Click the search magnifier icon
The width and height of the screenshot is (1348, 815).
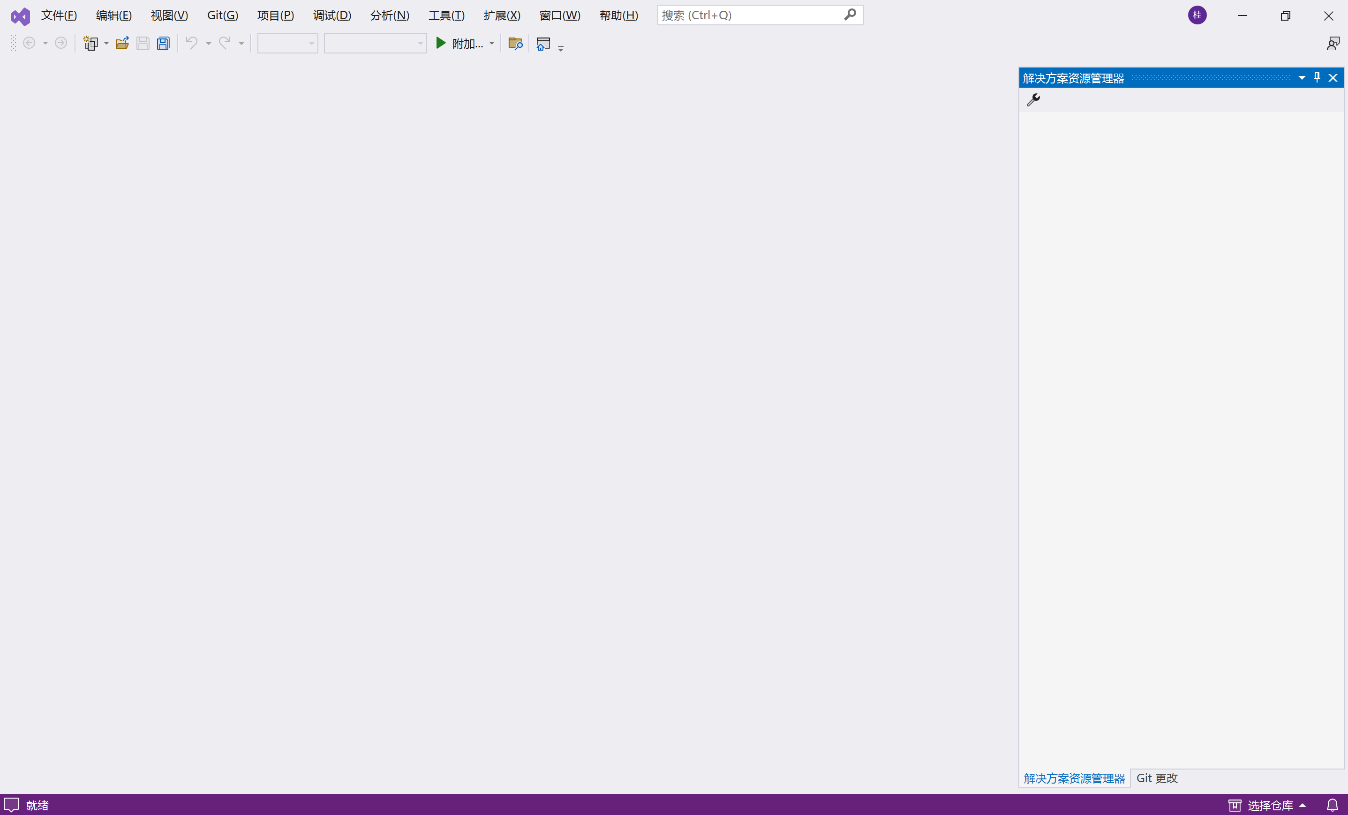click(x=850, y=15)
